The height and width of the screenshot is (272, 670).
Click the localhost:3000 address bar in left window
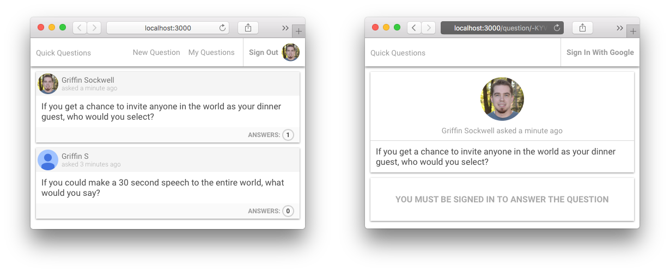[x=168, y=28]
